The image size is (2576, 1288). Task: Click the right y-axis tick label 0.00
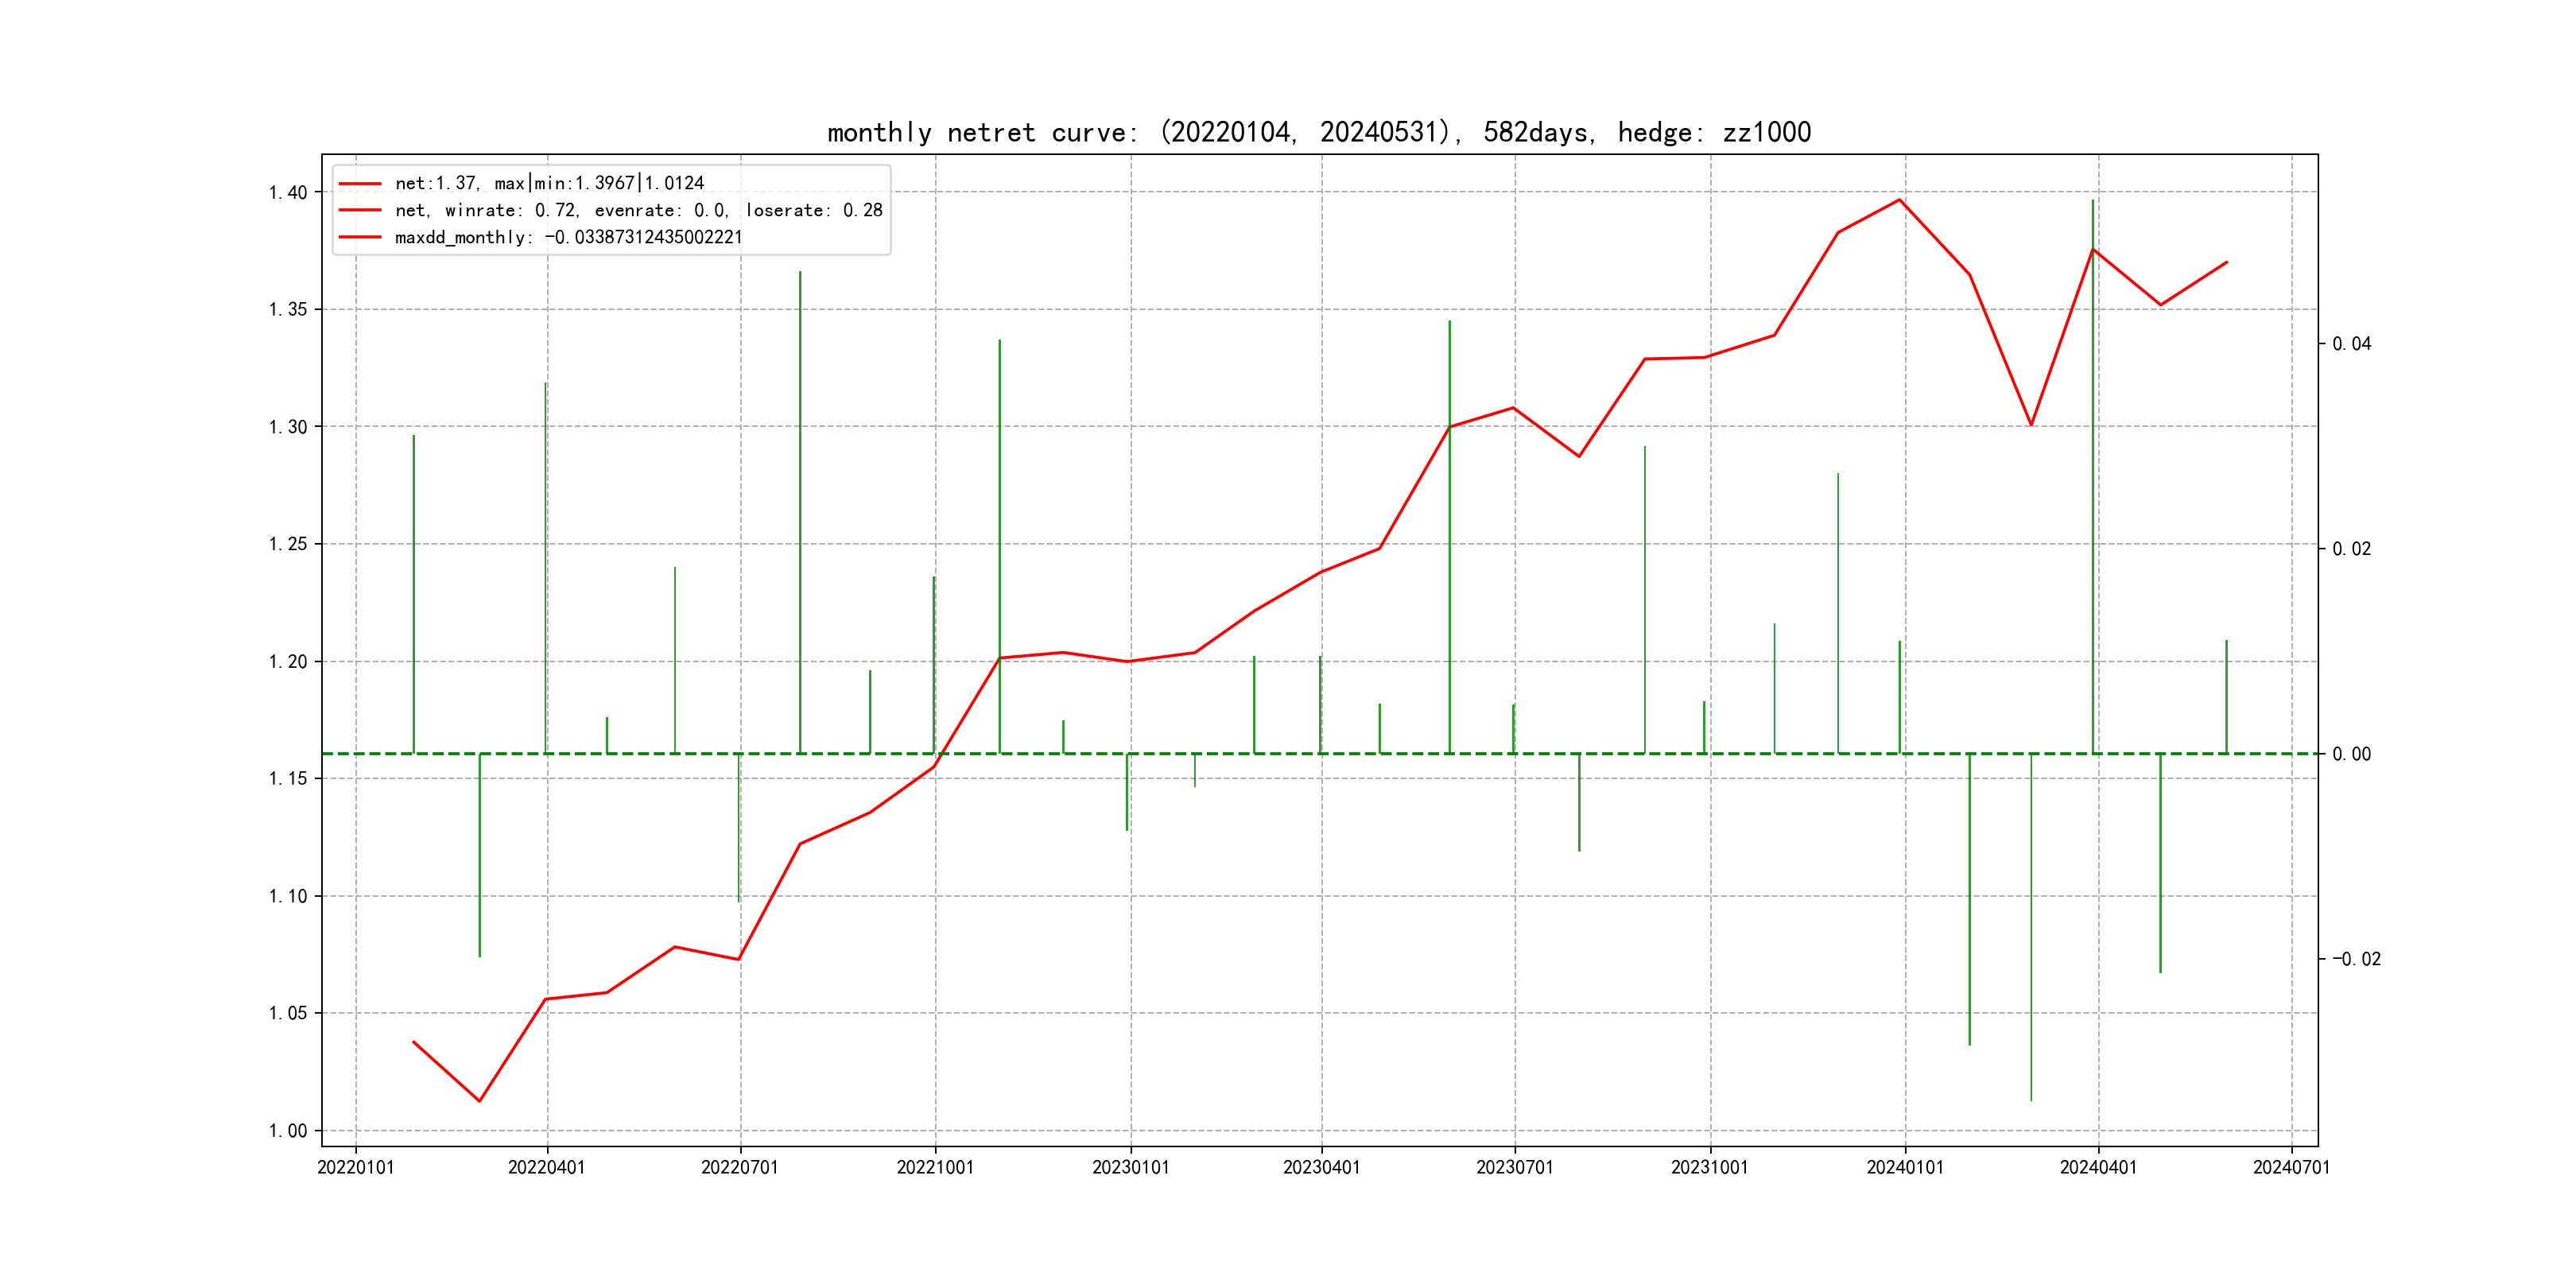point(2351,754)
